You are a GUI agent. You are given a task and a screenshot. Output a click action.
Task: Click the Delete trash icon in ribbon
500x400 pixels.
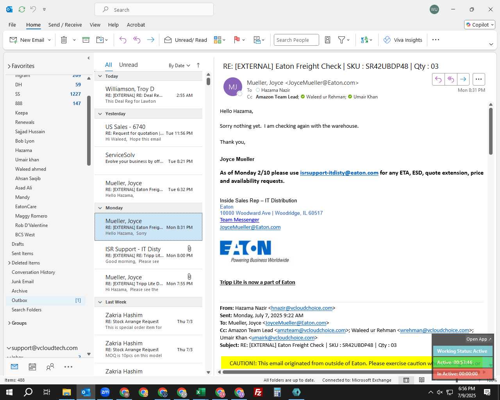coord(64,40)
